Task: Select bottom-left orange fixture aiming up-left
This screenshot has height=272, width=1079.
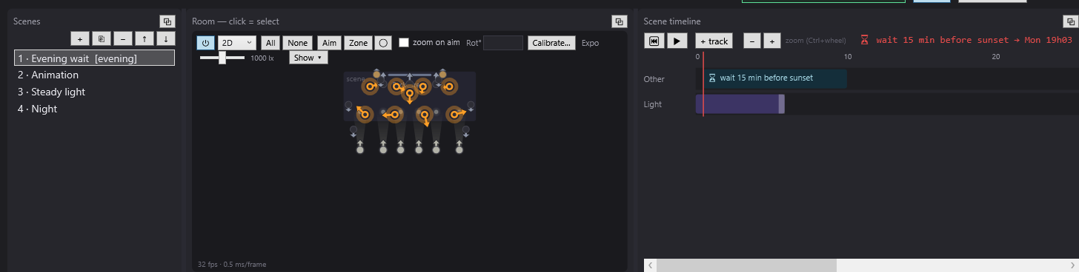Action: click(x=364, y=114)
